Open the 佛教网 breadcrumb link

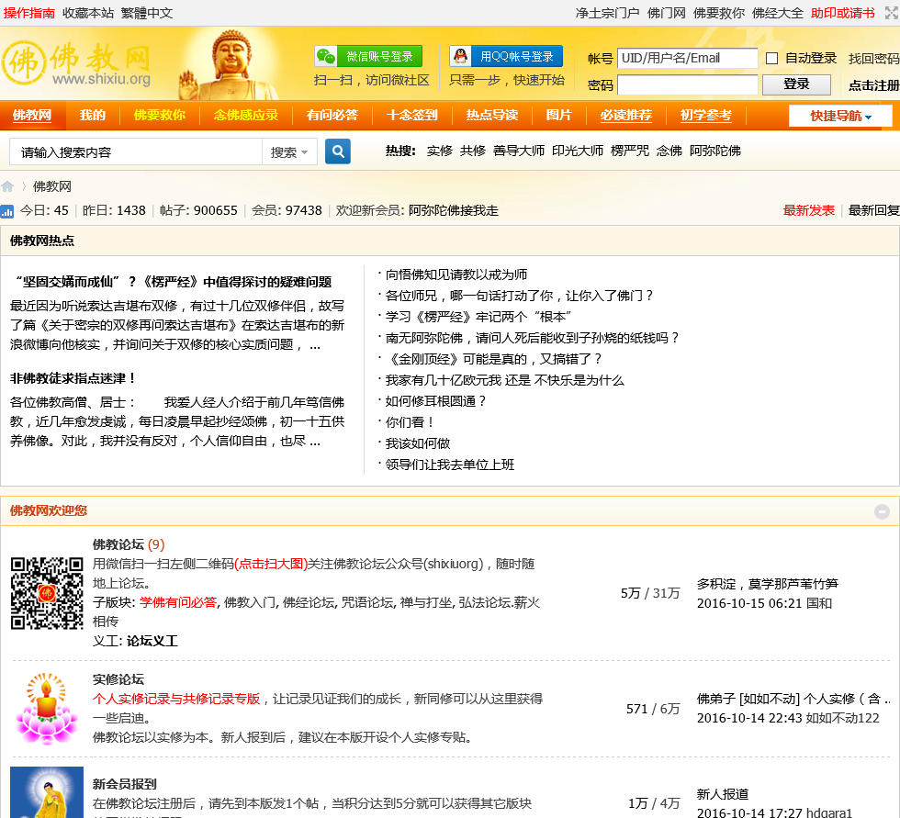click(52, 186)
